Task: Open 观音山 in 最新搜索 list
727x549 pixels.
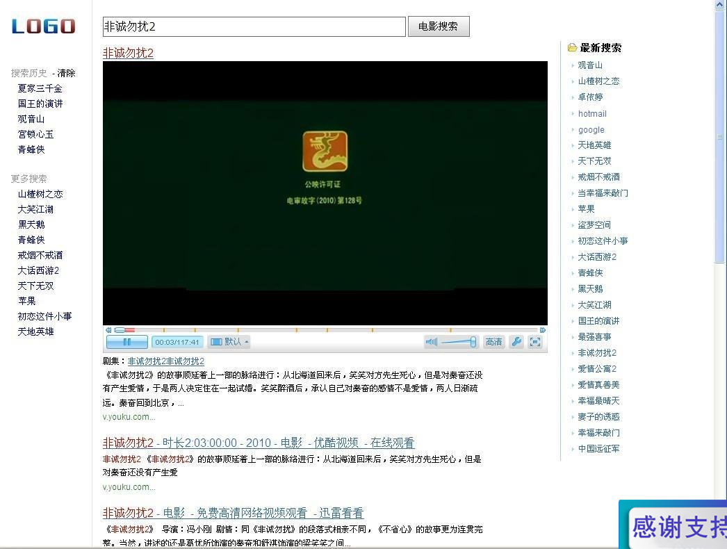Action: pos(590,65)
